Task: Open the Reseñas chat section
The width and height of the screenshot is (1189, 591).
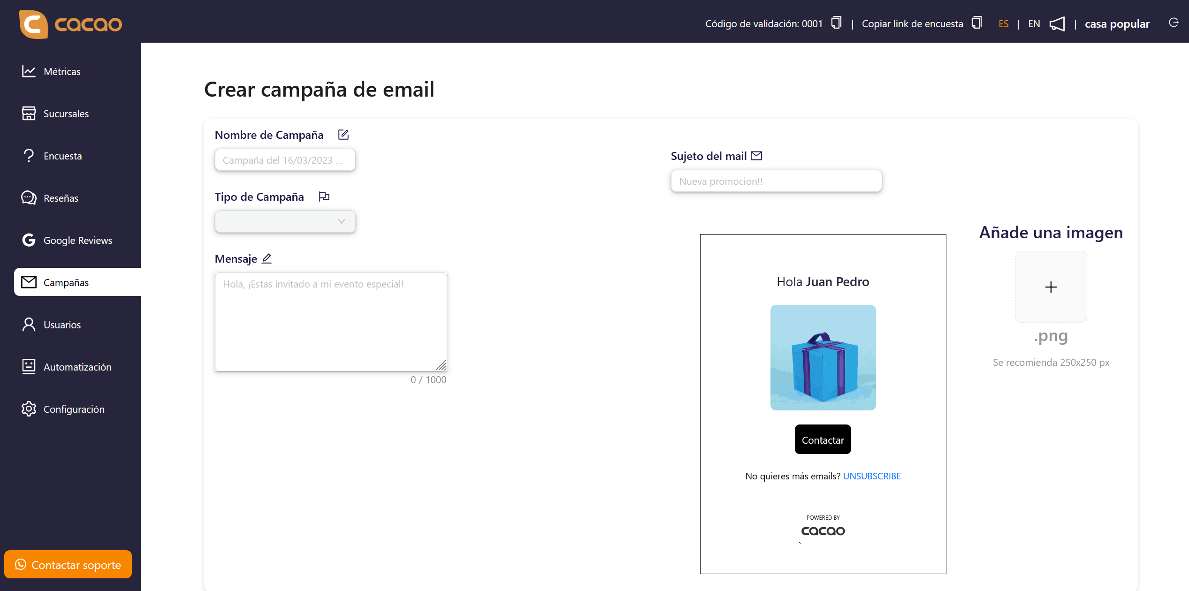Action: tap(61, 198)
